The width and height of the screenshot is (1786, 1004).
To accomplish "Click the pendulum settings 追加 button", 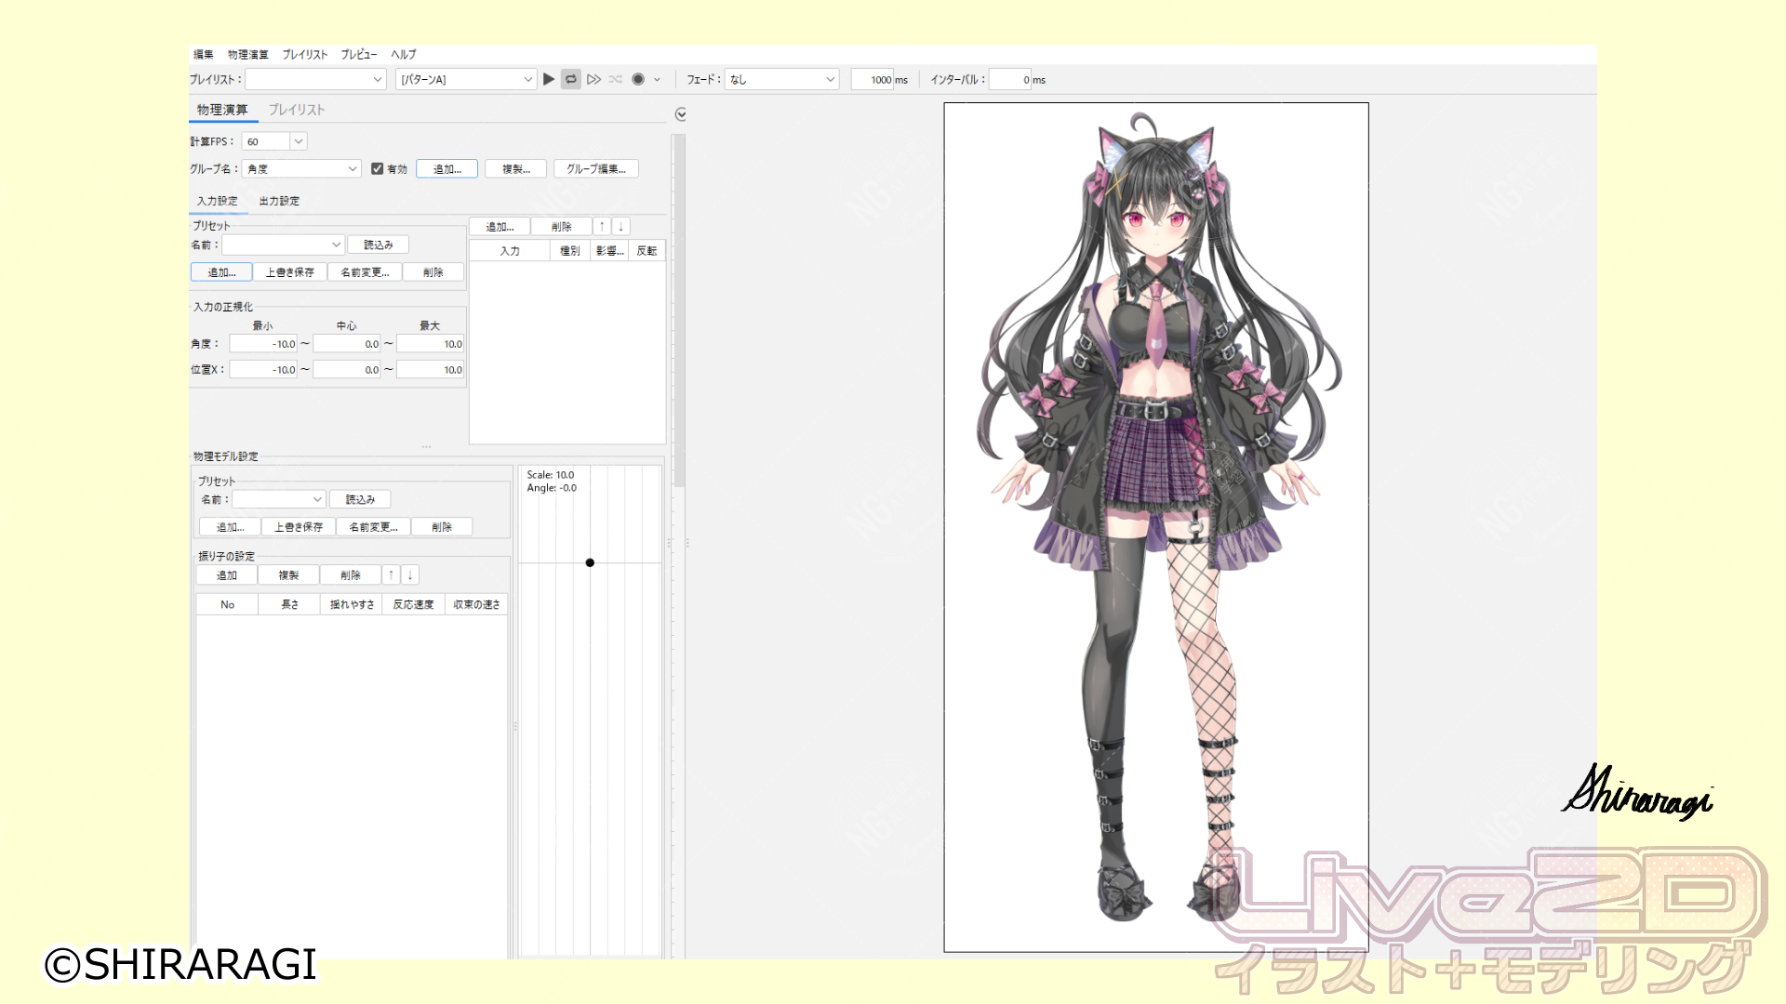I will 227,575.
